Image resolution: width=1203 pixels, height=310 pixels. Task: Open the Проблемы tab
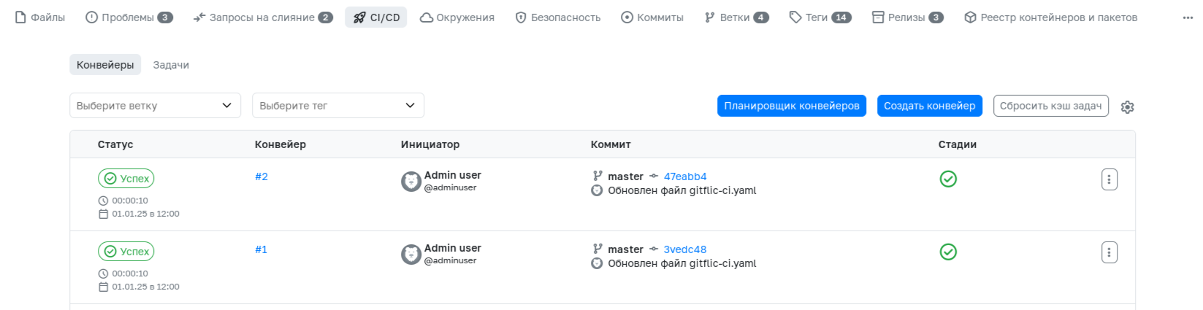coord(129,18)
